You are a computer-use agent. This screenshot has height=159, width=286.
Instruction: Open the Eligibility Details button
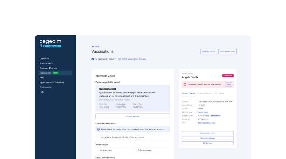click(x=208, y=52)
